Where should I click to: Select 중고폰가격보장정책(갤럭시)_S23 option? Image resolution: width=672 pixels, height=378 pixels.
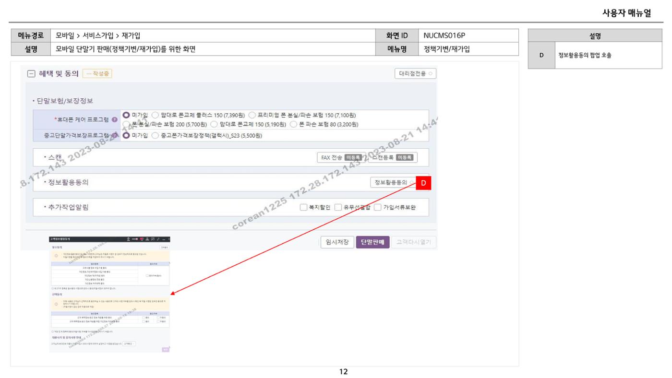tap(155, 135)
